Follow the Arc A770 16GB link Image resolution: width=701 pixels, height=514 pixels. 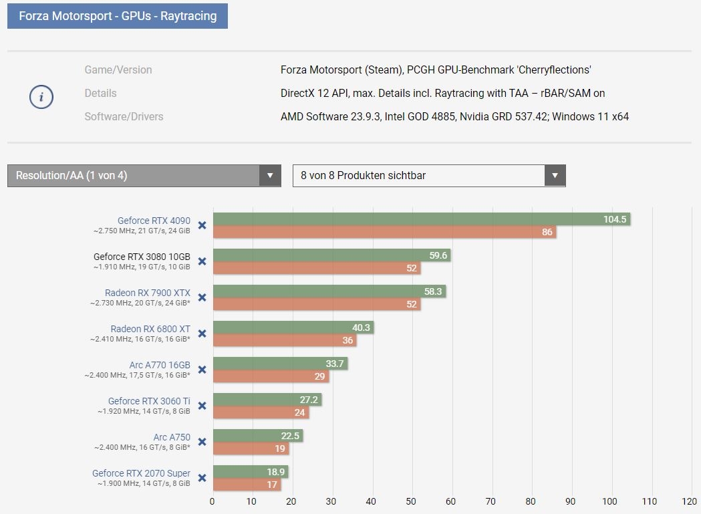[160, 365]
